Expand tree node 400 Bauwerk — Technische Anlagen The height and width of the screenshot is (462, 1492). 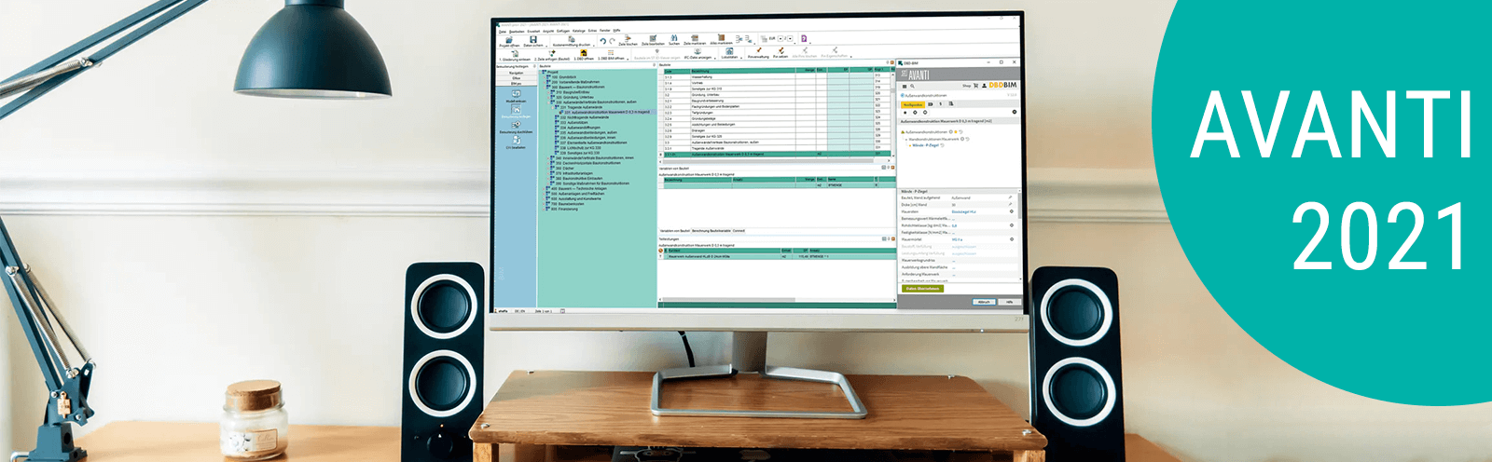(544, 188)
